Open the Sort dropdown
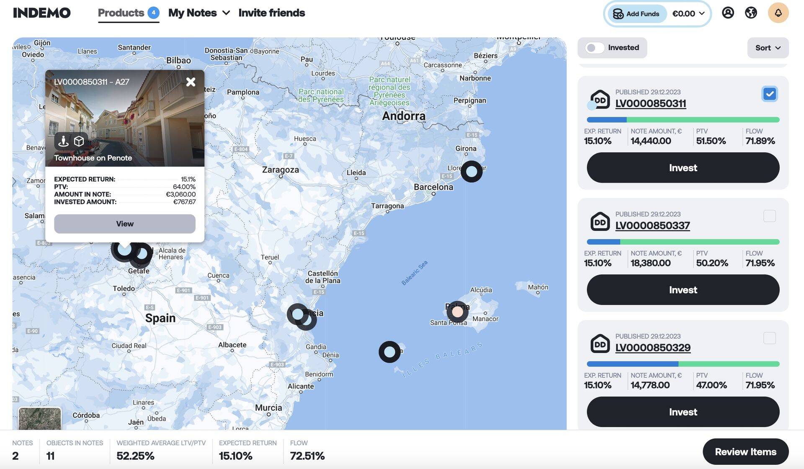The height and width of the screenshot is (469, 804). click(768, 48)
